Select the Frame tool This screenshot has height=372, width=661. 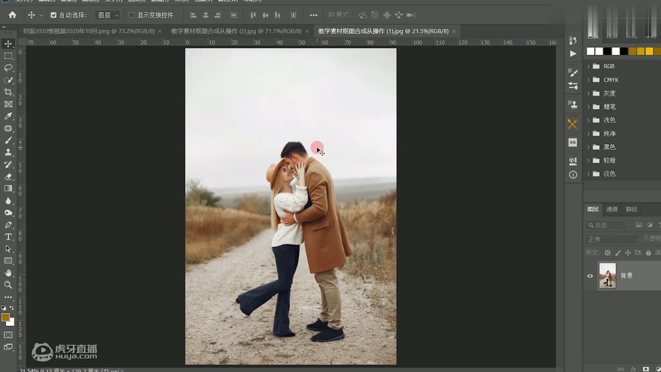pos(8,104)
